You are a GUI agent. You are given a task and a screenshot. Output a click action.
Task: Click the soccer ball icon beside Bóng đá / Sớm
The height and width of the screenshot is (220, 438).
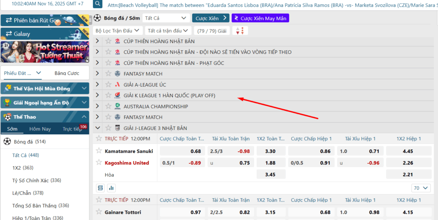coord(97,18)
